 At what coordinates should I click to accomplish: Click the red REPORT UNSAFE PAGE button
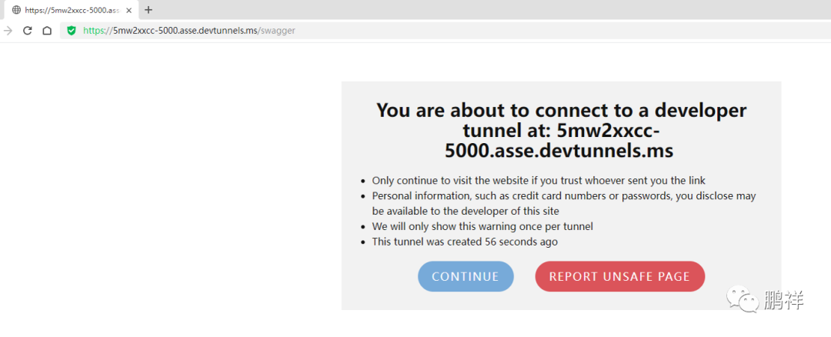click(619, 276)
